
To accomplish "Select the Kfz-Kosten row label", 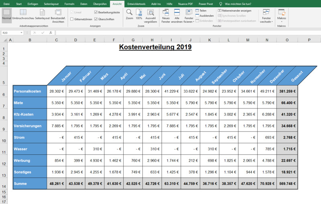I will [x=30, y=114].
